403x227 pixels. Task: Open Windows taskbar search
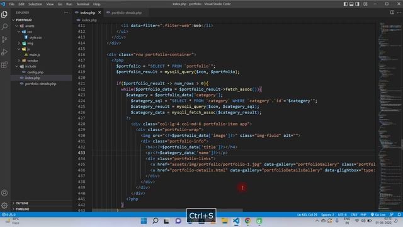pos(156,221)
